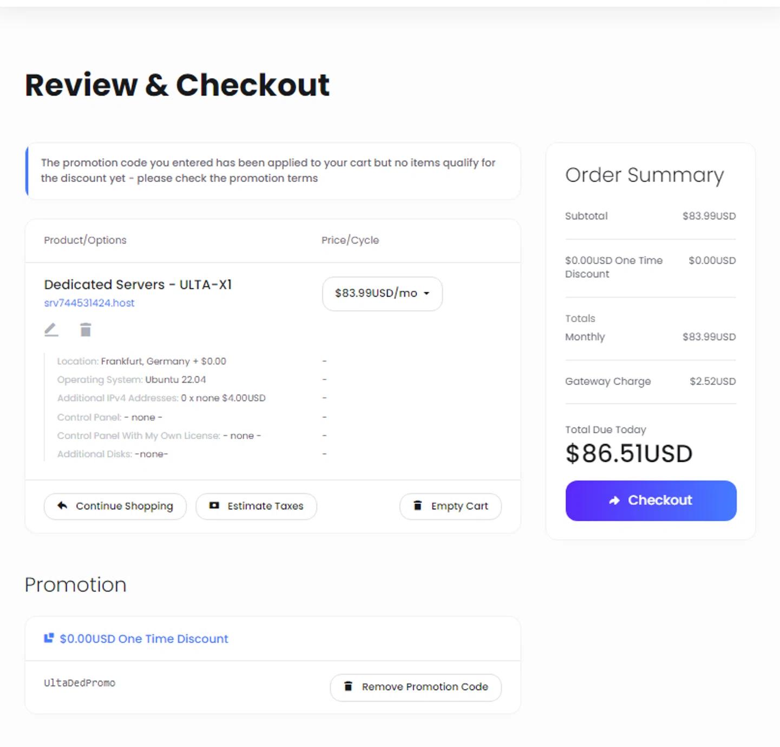Click the Product/Options column header
Image resolution: width=780 pixels, height=747 pixels.
[x=85, y=240]
